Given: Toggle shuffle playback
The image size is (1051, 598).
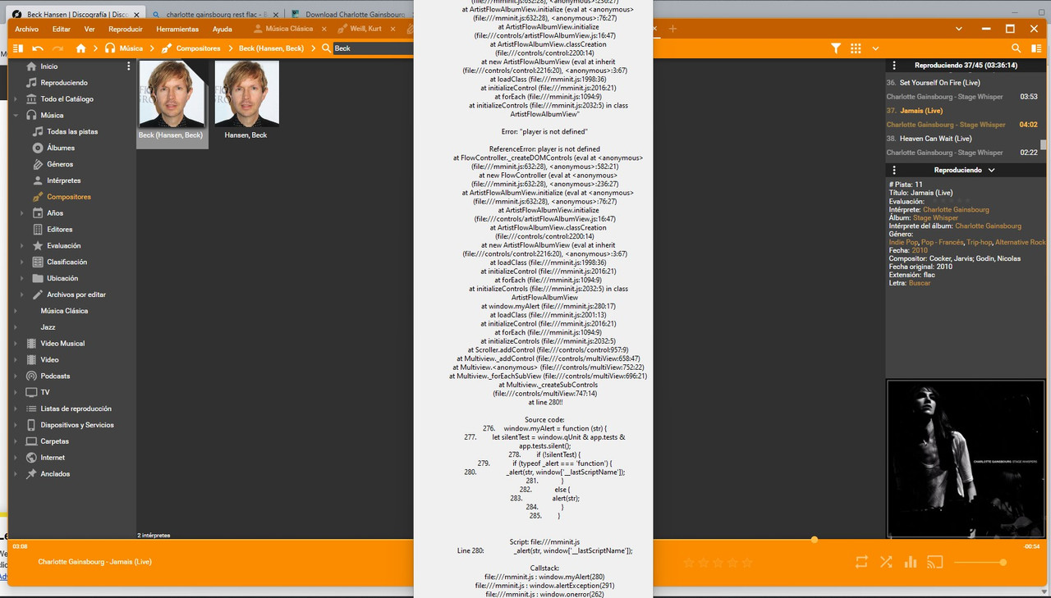Looking at the screenshot, I should (x=886, y=562).
